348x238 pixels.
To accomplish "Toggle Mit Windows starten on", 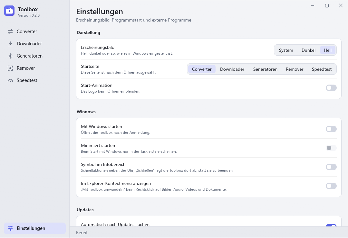I will click(331, 129).
